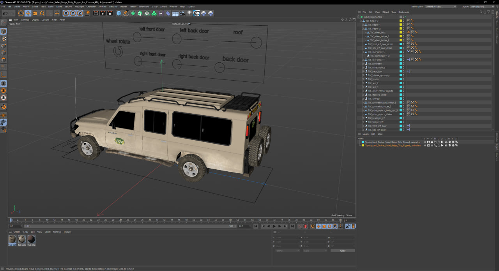The width and height of the screenshot is (499, 271).
Task: Toggle the X axis lock
Action: [66, 13]
